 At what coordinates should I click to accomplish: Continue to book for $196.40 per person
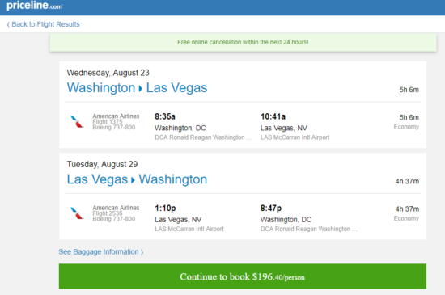click(x=243, y=276)
